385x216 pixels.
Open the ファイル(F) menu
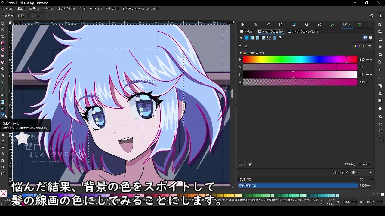pos(8,9)
